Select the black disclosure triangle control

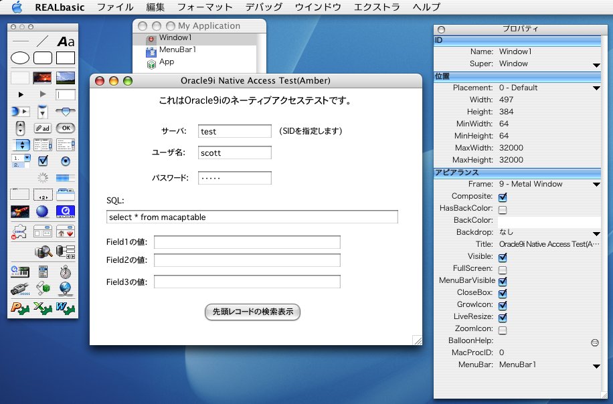(x=21, y=94)
